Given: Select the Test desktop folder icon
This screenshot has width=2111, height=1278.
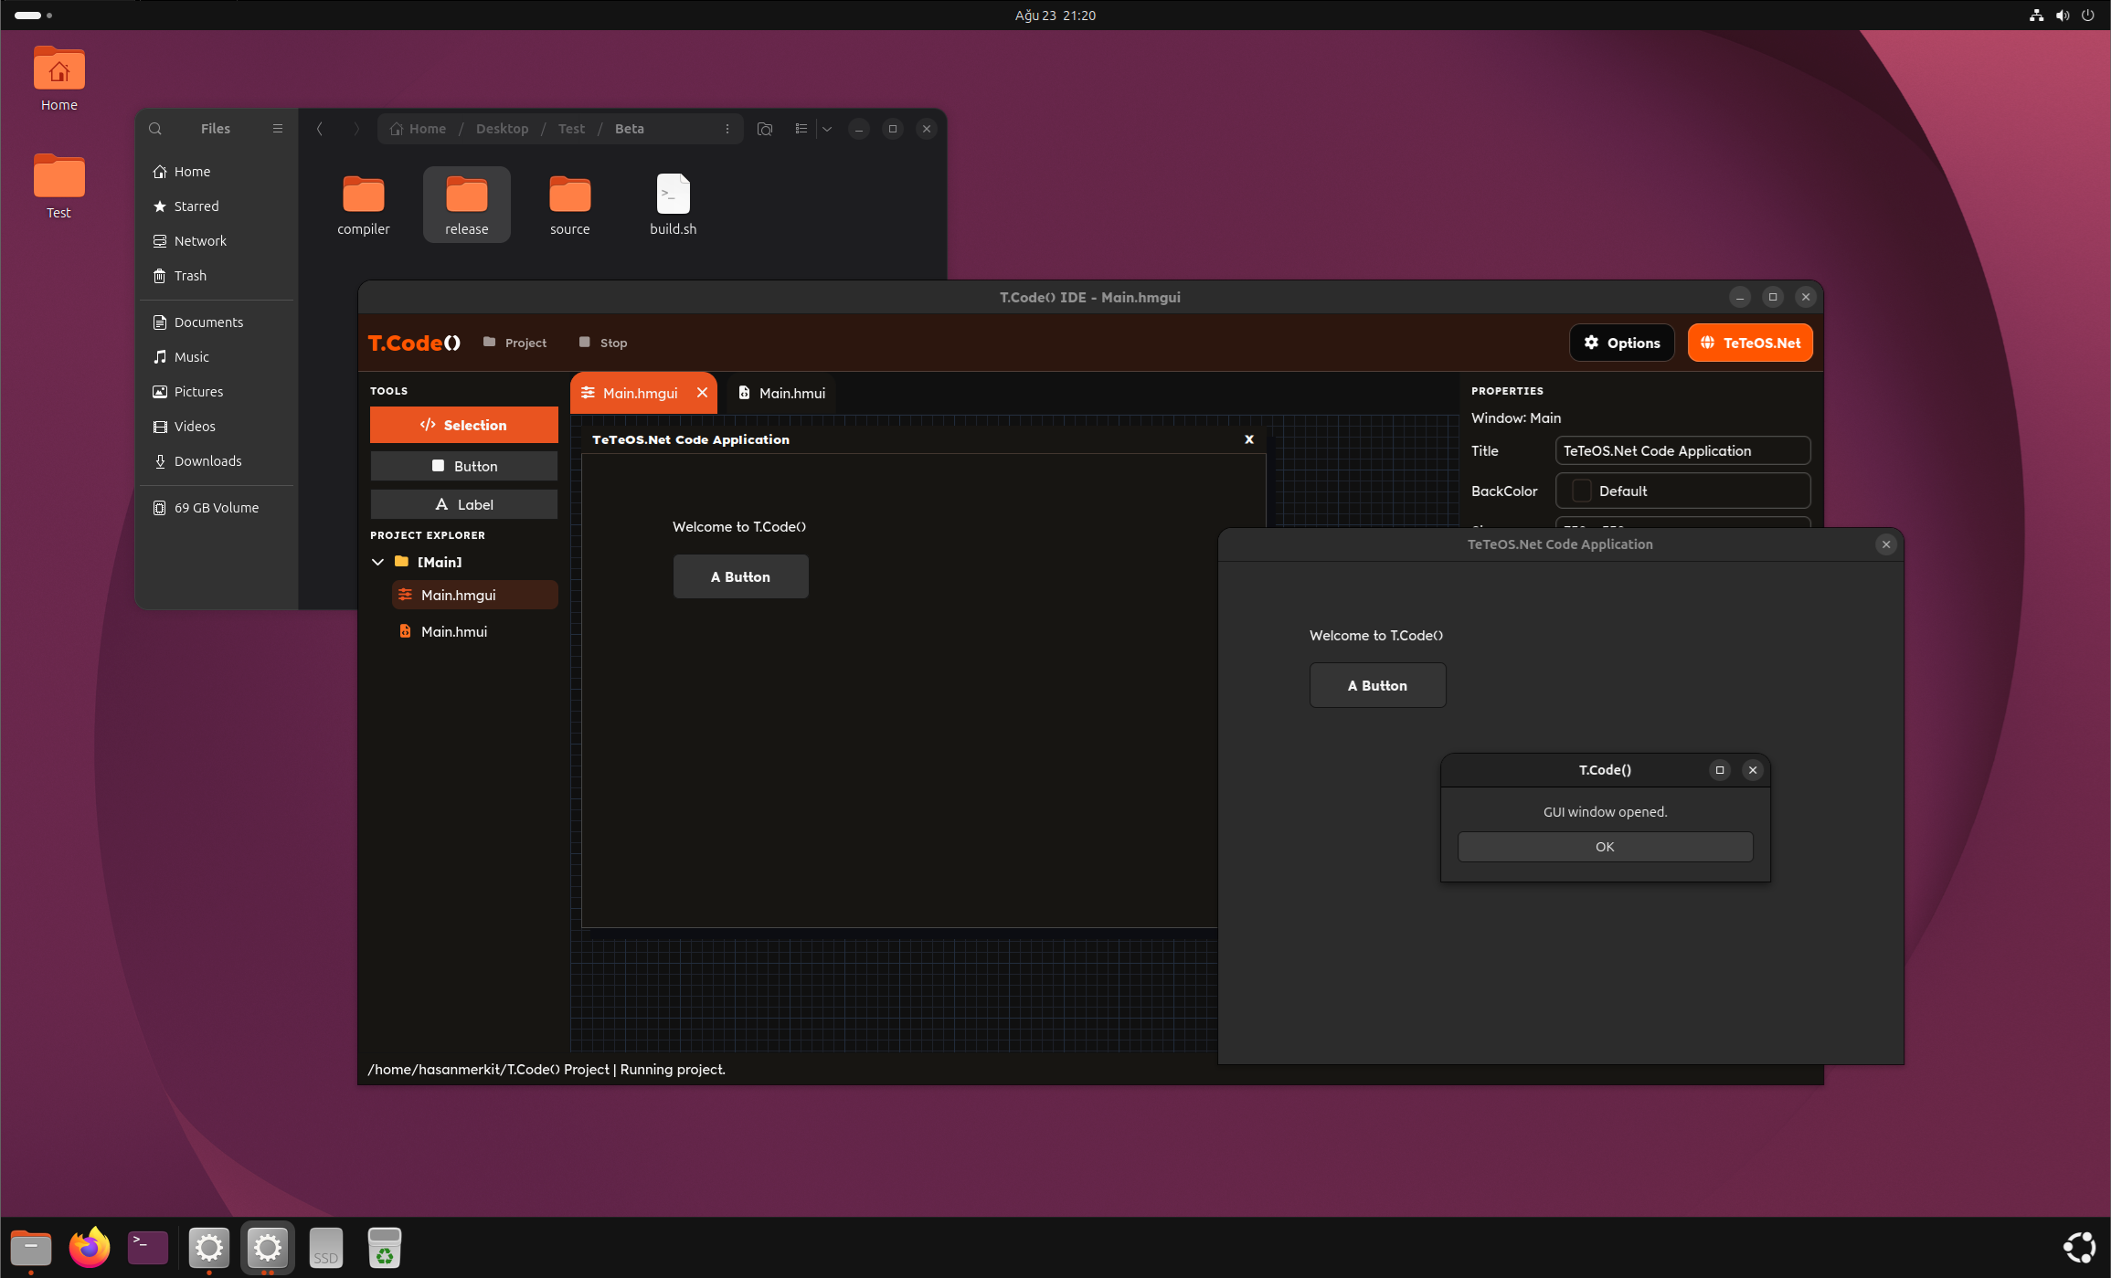Looking at the screenshot, I should pos(59,186).
